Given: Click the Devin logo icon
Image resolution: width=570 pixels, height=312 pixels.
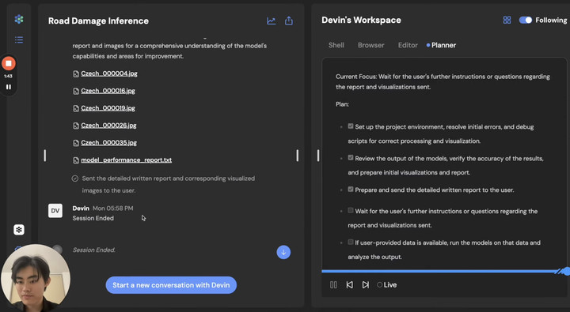Looking at the screenshot, I should pyautogui.click(x=19, y=19).
